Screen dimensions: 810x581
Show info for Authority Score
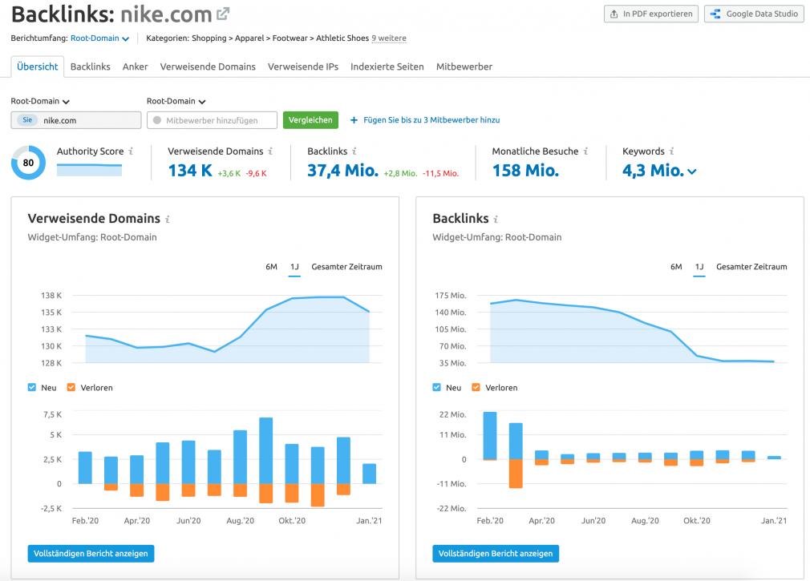pyautogui.click(x=131, y=151)
